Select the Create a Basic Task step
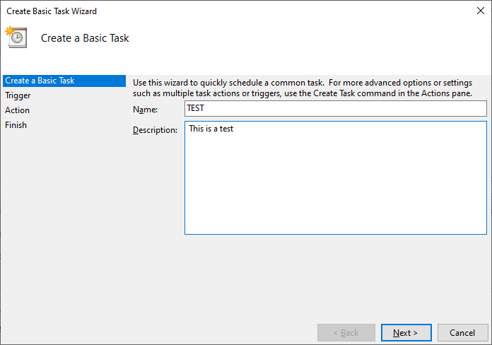Screen dimensions: 492x345 pyautogui.click(x=64, y=81)
